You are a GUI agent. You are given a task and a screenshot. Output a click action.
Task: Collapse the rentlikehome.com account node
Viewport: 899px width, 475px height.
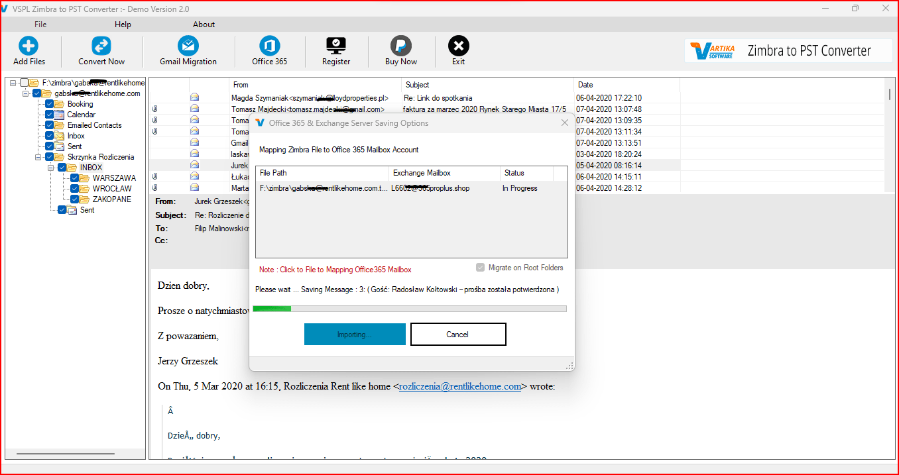25,93
